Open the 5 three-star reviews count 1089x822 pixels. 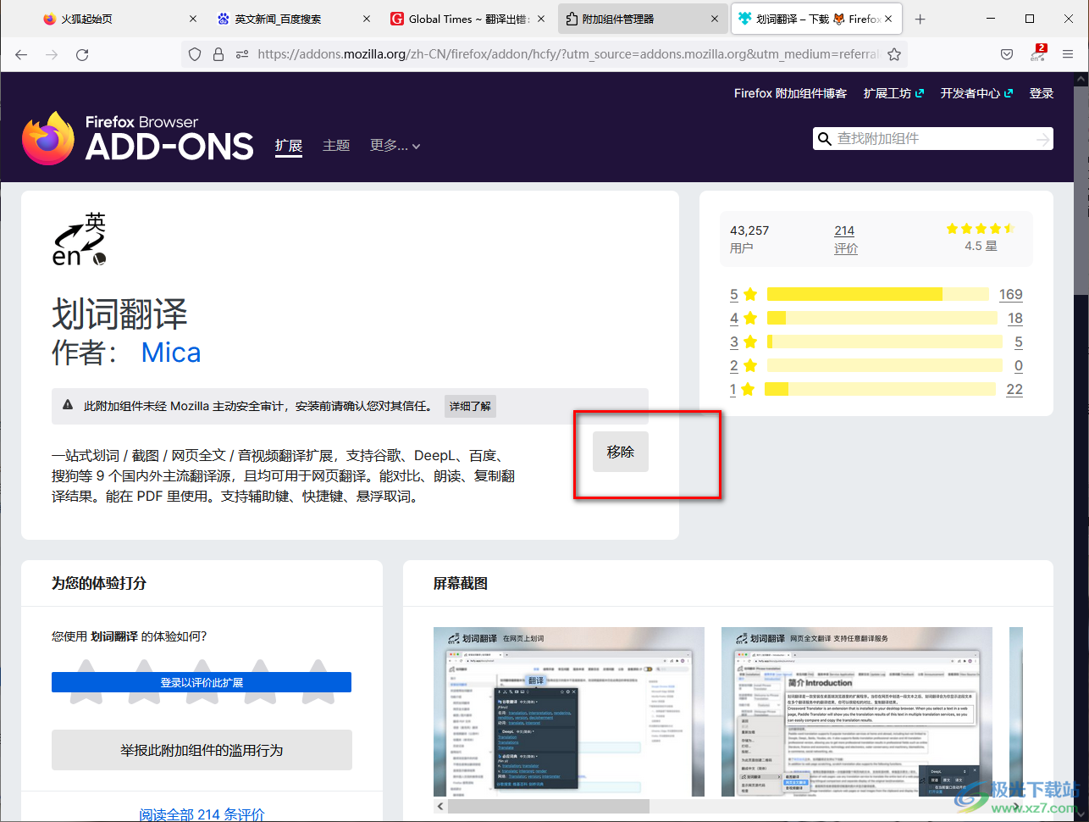(x=1019, y=342)
